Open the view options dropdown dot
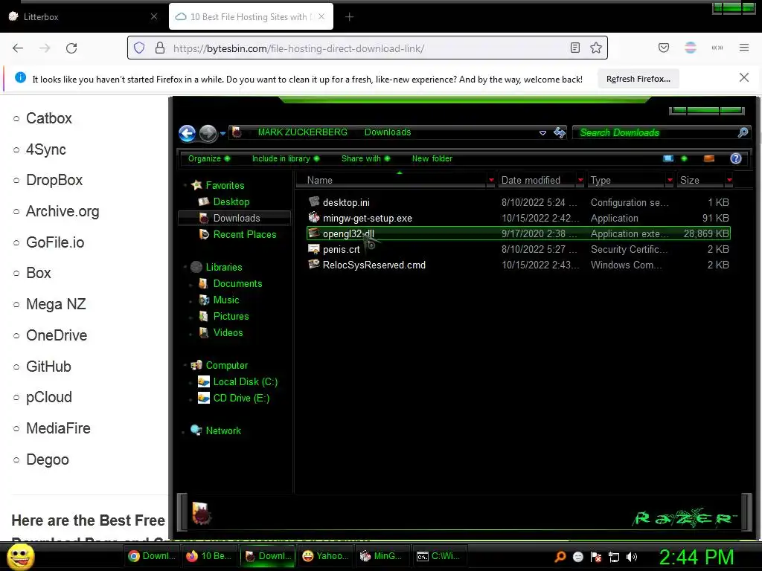The height and width of the screenshot is (571, 762). 685,159
